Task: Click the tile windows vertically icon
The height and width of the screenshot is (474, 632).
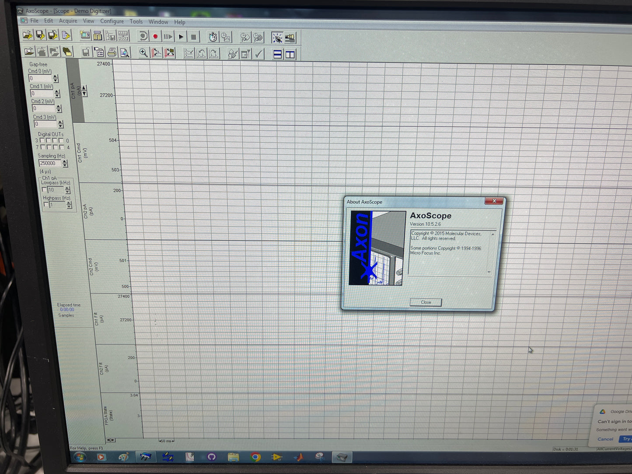Action: pos(290,54)
